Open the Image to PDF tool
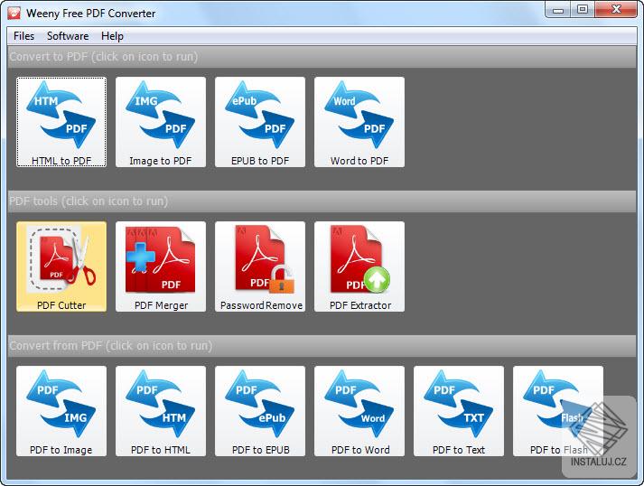 coord(161,122)
